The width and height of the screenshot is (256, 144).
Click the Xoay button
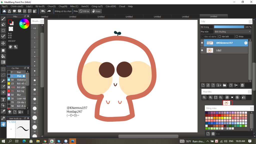point(96,11)
